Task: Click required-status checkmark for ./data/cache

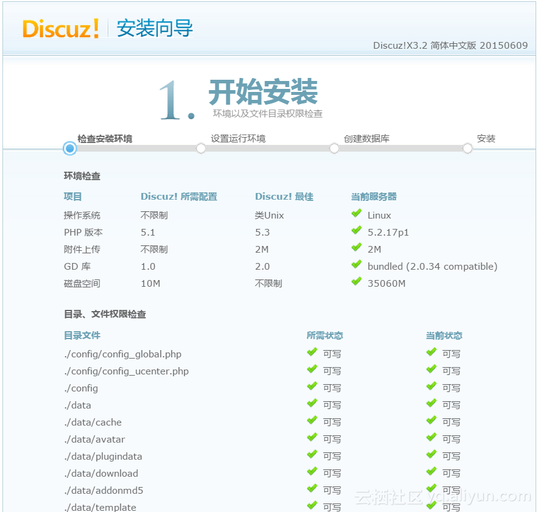Action: pyautogui.click(x=312, y=420)
